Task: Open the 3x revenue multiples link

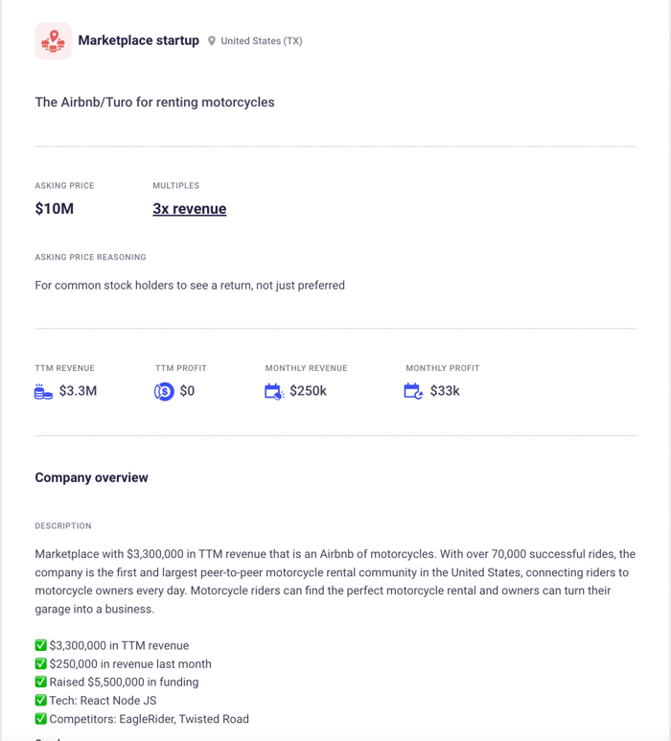Action: (x=190, y=208)
